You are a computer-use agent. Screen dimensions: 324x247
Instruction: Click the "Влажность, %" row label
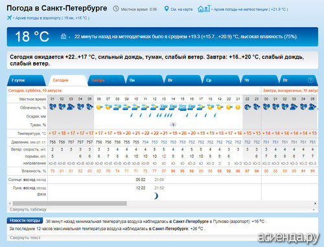(34, 171)
